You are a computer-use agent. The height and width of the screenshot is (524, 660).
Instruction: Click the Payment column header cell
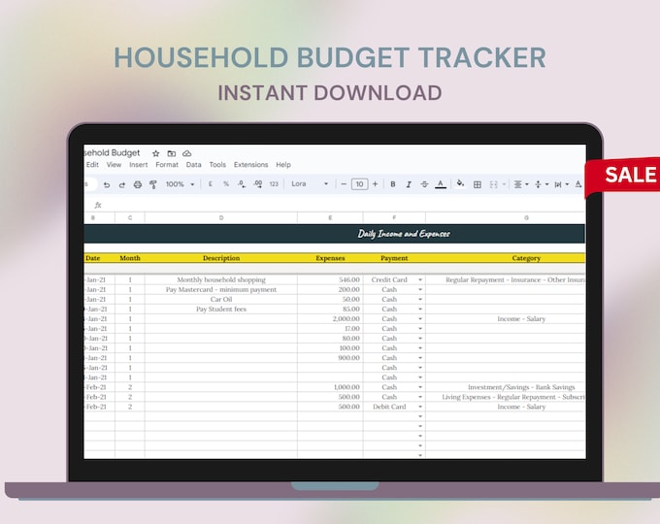[394, 258]
